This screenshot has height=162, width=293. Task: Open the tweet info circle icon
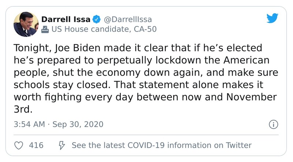pos(274,124)
